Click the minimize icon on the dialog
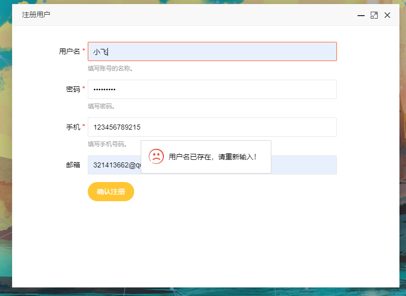 [x=361, y=16]
